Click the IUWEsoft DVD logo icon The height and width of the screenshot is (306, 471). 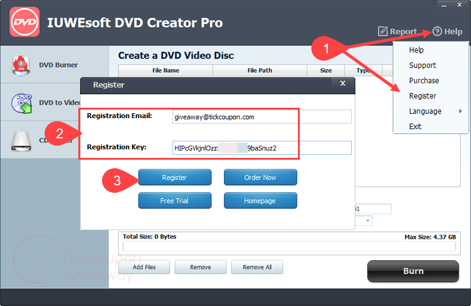24,22
